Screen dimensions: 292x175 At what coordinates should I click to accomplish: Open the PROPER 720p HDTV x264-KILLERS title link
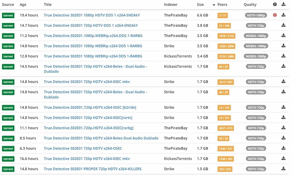[93, 169]
